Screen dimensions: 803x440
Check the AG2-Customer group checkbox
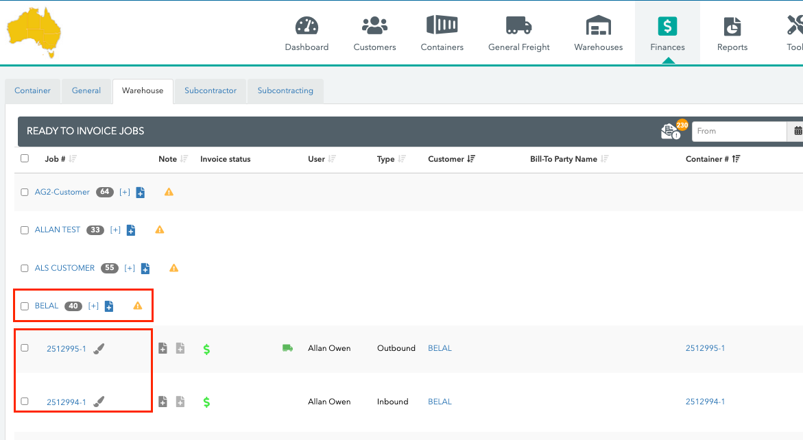[x=25, y=193]
